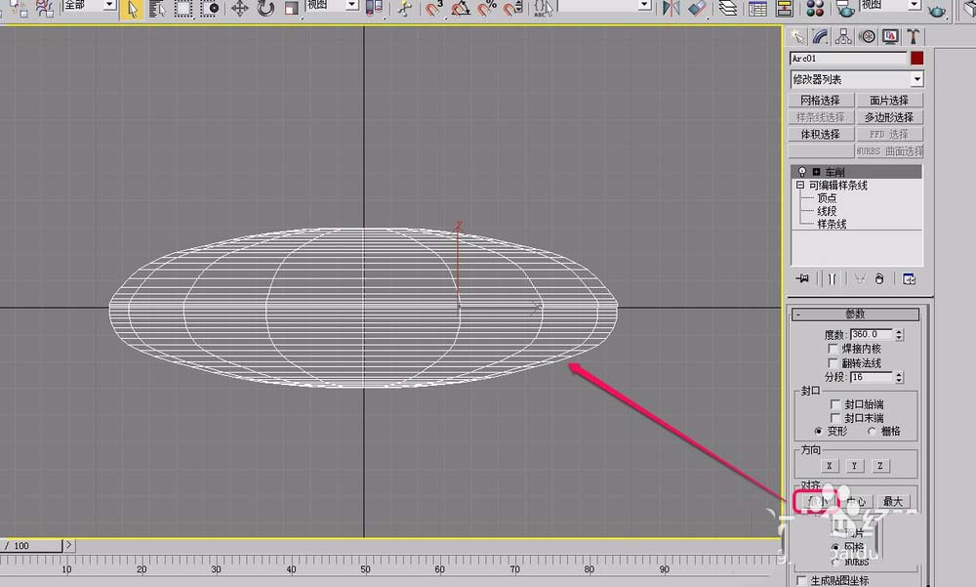Image resolution: width=976 pixels, height=587 pixels.
Task: Open Material Editor spheres icon
Action: click(x=815, y=9)
